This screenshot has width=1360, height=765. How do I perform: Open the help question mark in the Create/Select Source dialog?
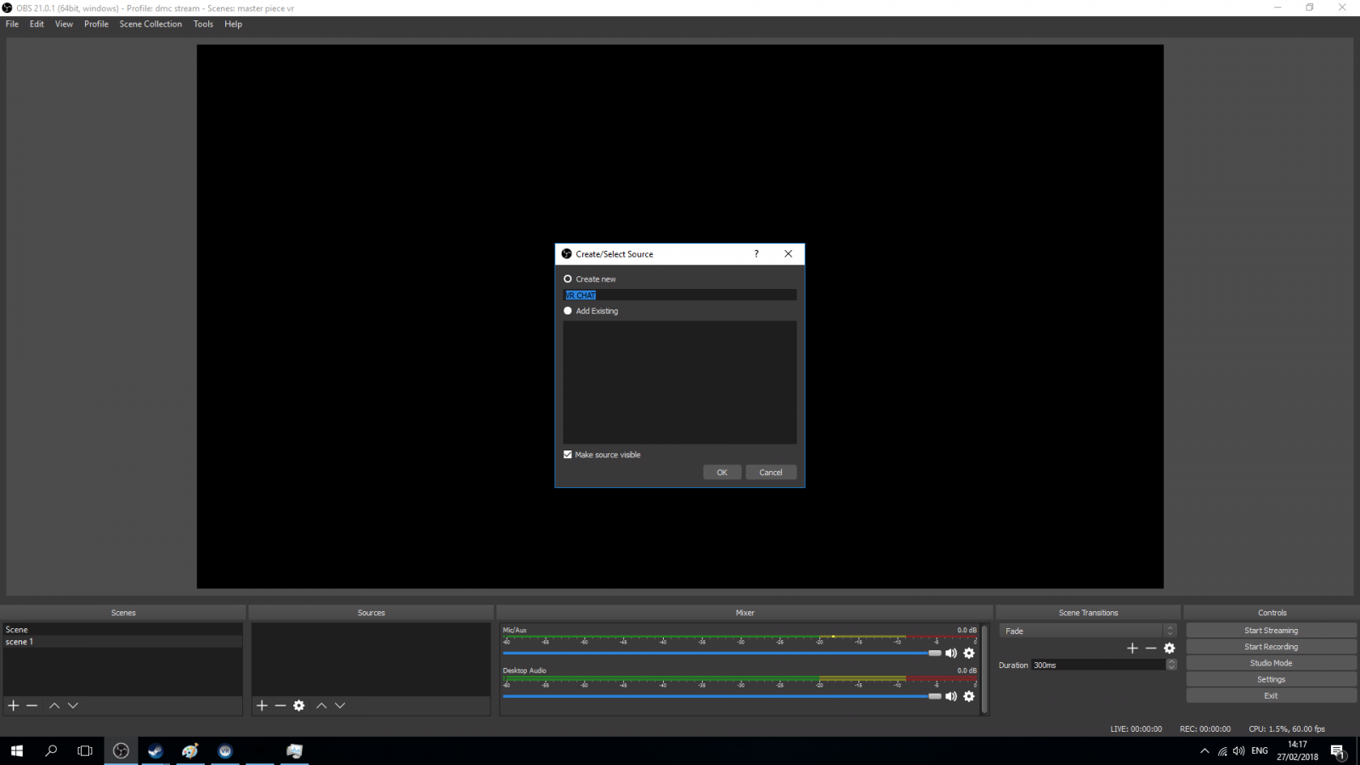pyautogui.click(x=756, y=253)
